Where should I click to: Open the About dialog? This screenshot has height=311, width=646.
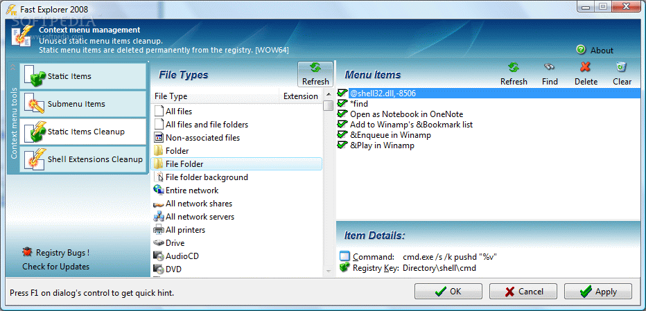602,51
